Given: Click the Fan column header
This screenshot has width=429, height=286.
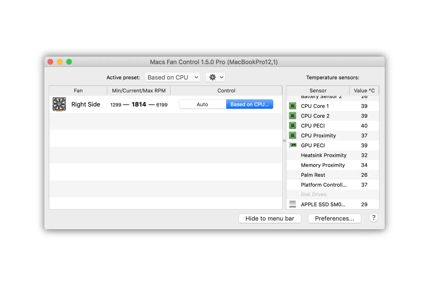Looking at the screenshot, I should pyautogui.click(x=78, y=91).
